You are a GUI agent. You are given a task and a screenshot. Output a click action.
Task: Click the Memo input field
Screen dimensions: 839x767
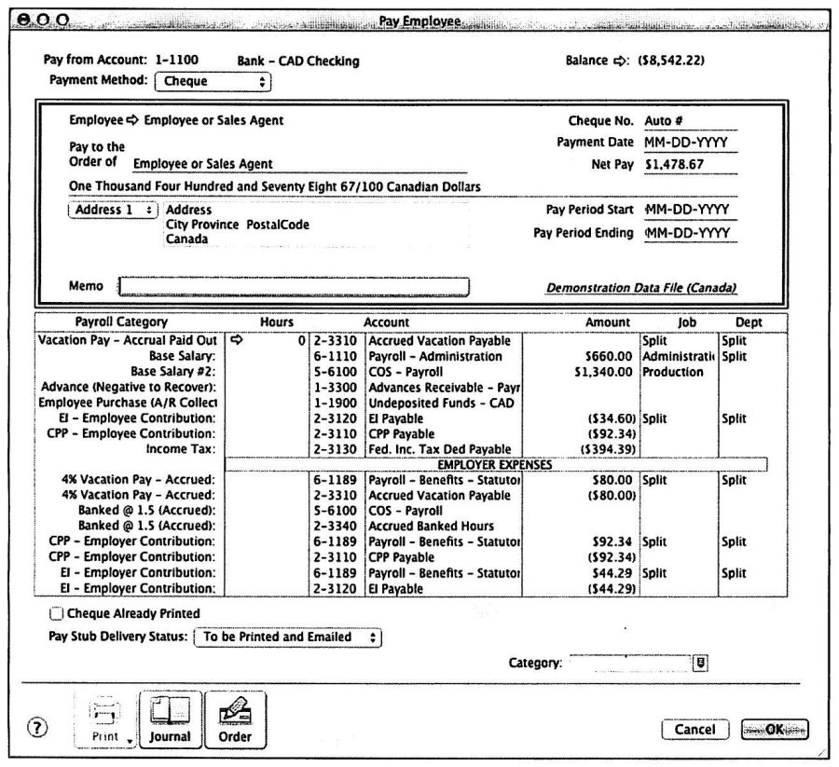(294, 286)
